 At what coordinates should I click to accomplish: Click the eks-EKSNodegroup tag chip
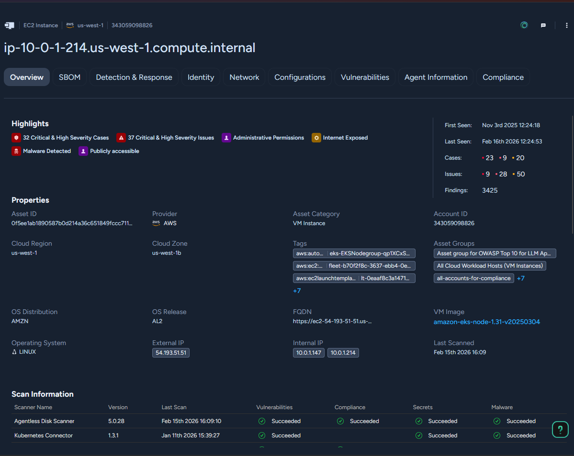click(354, 254)
